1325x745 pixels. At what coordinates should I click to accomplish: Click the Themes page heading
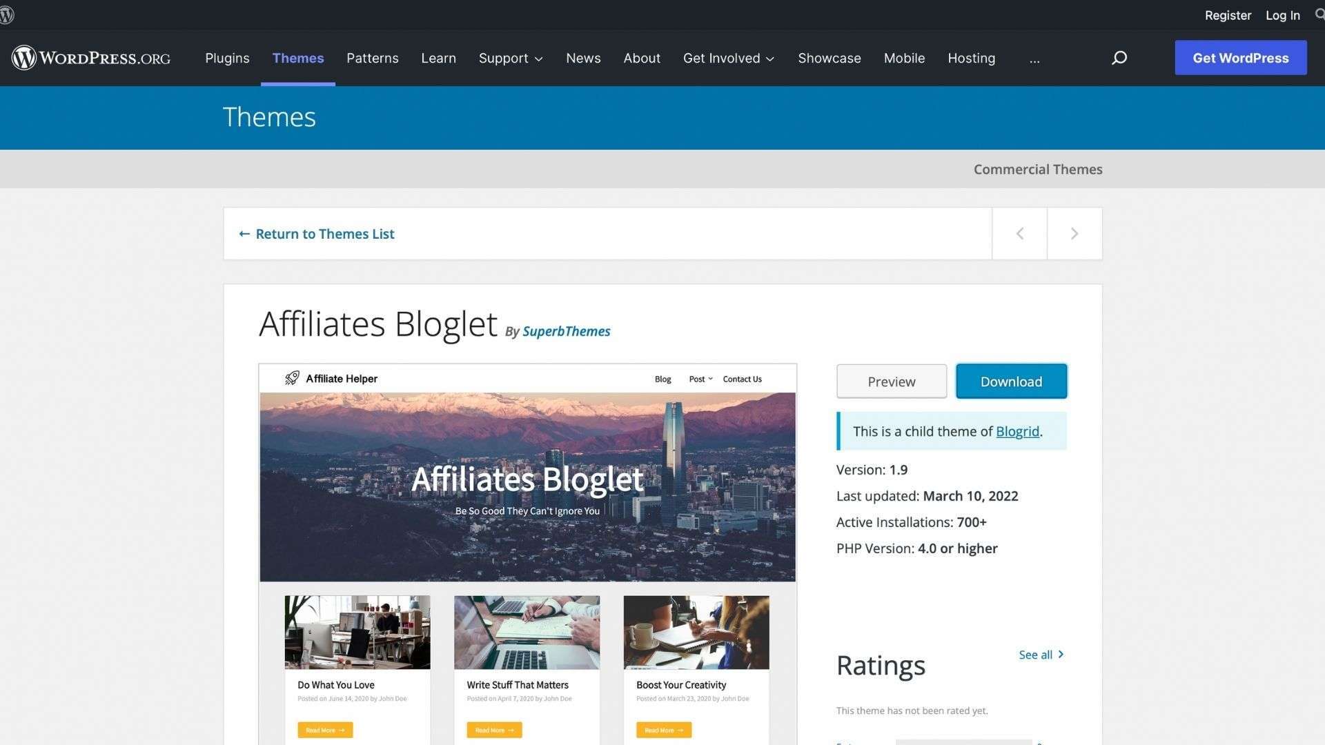click(269, 117)
